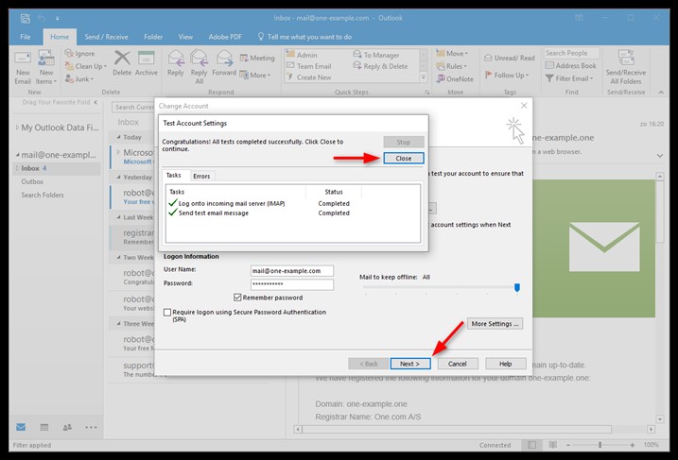Switch to the View ribbon tab
Viewport: 678px width, 460px height.
click(x=185, y=37)
